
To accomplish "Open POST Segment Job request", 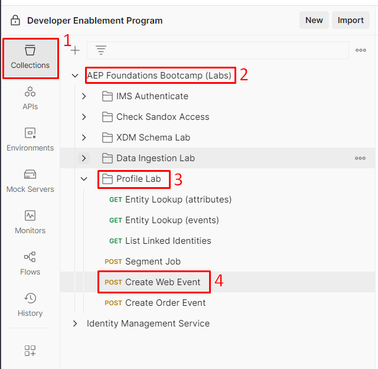I will [x=142, y=262].
